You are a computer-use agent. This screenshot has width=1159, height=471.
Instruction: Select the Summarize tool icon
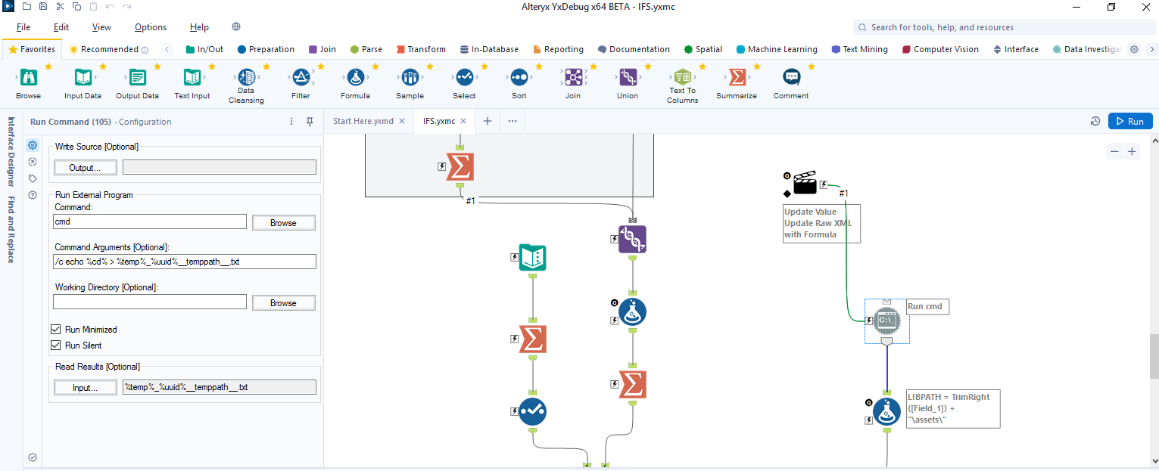click(736, 78)
